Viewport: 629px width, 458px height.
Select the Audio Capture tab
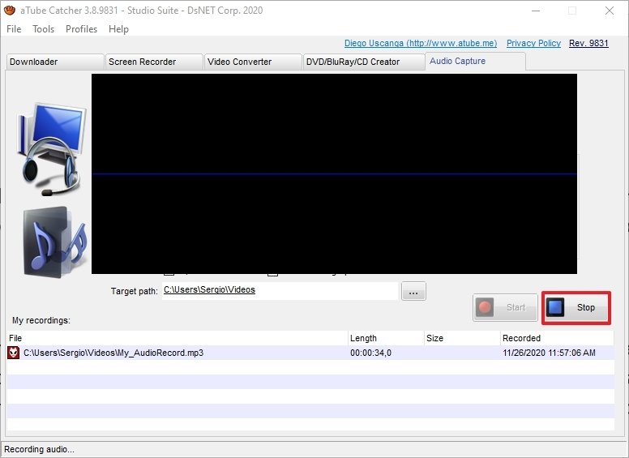coord(475,61)
